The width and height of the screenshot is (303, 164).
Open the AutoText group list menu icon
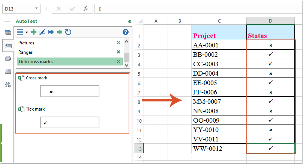(20, 32)
